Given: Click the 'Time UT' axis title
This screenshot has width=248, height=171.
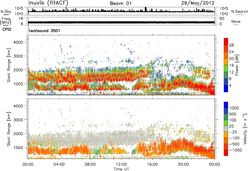Looking at the screenshot, I should 121,169.
